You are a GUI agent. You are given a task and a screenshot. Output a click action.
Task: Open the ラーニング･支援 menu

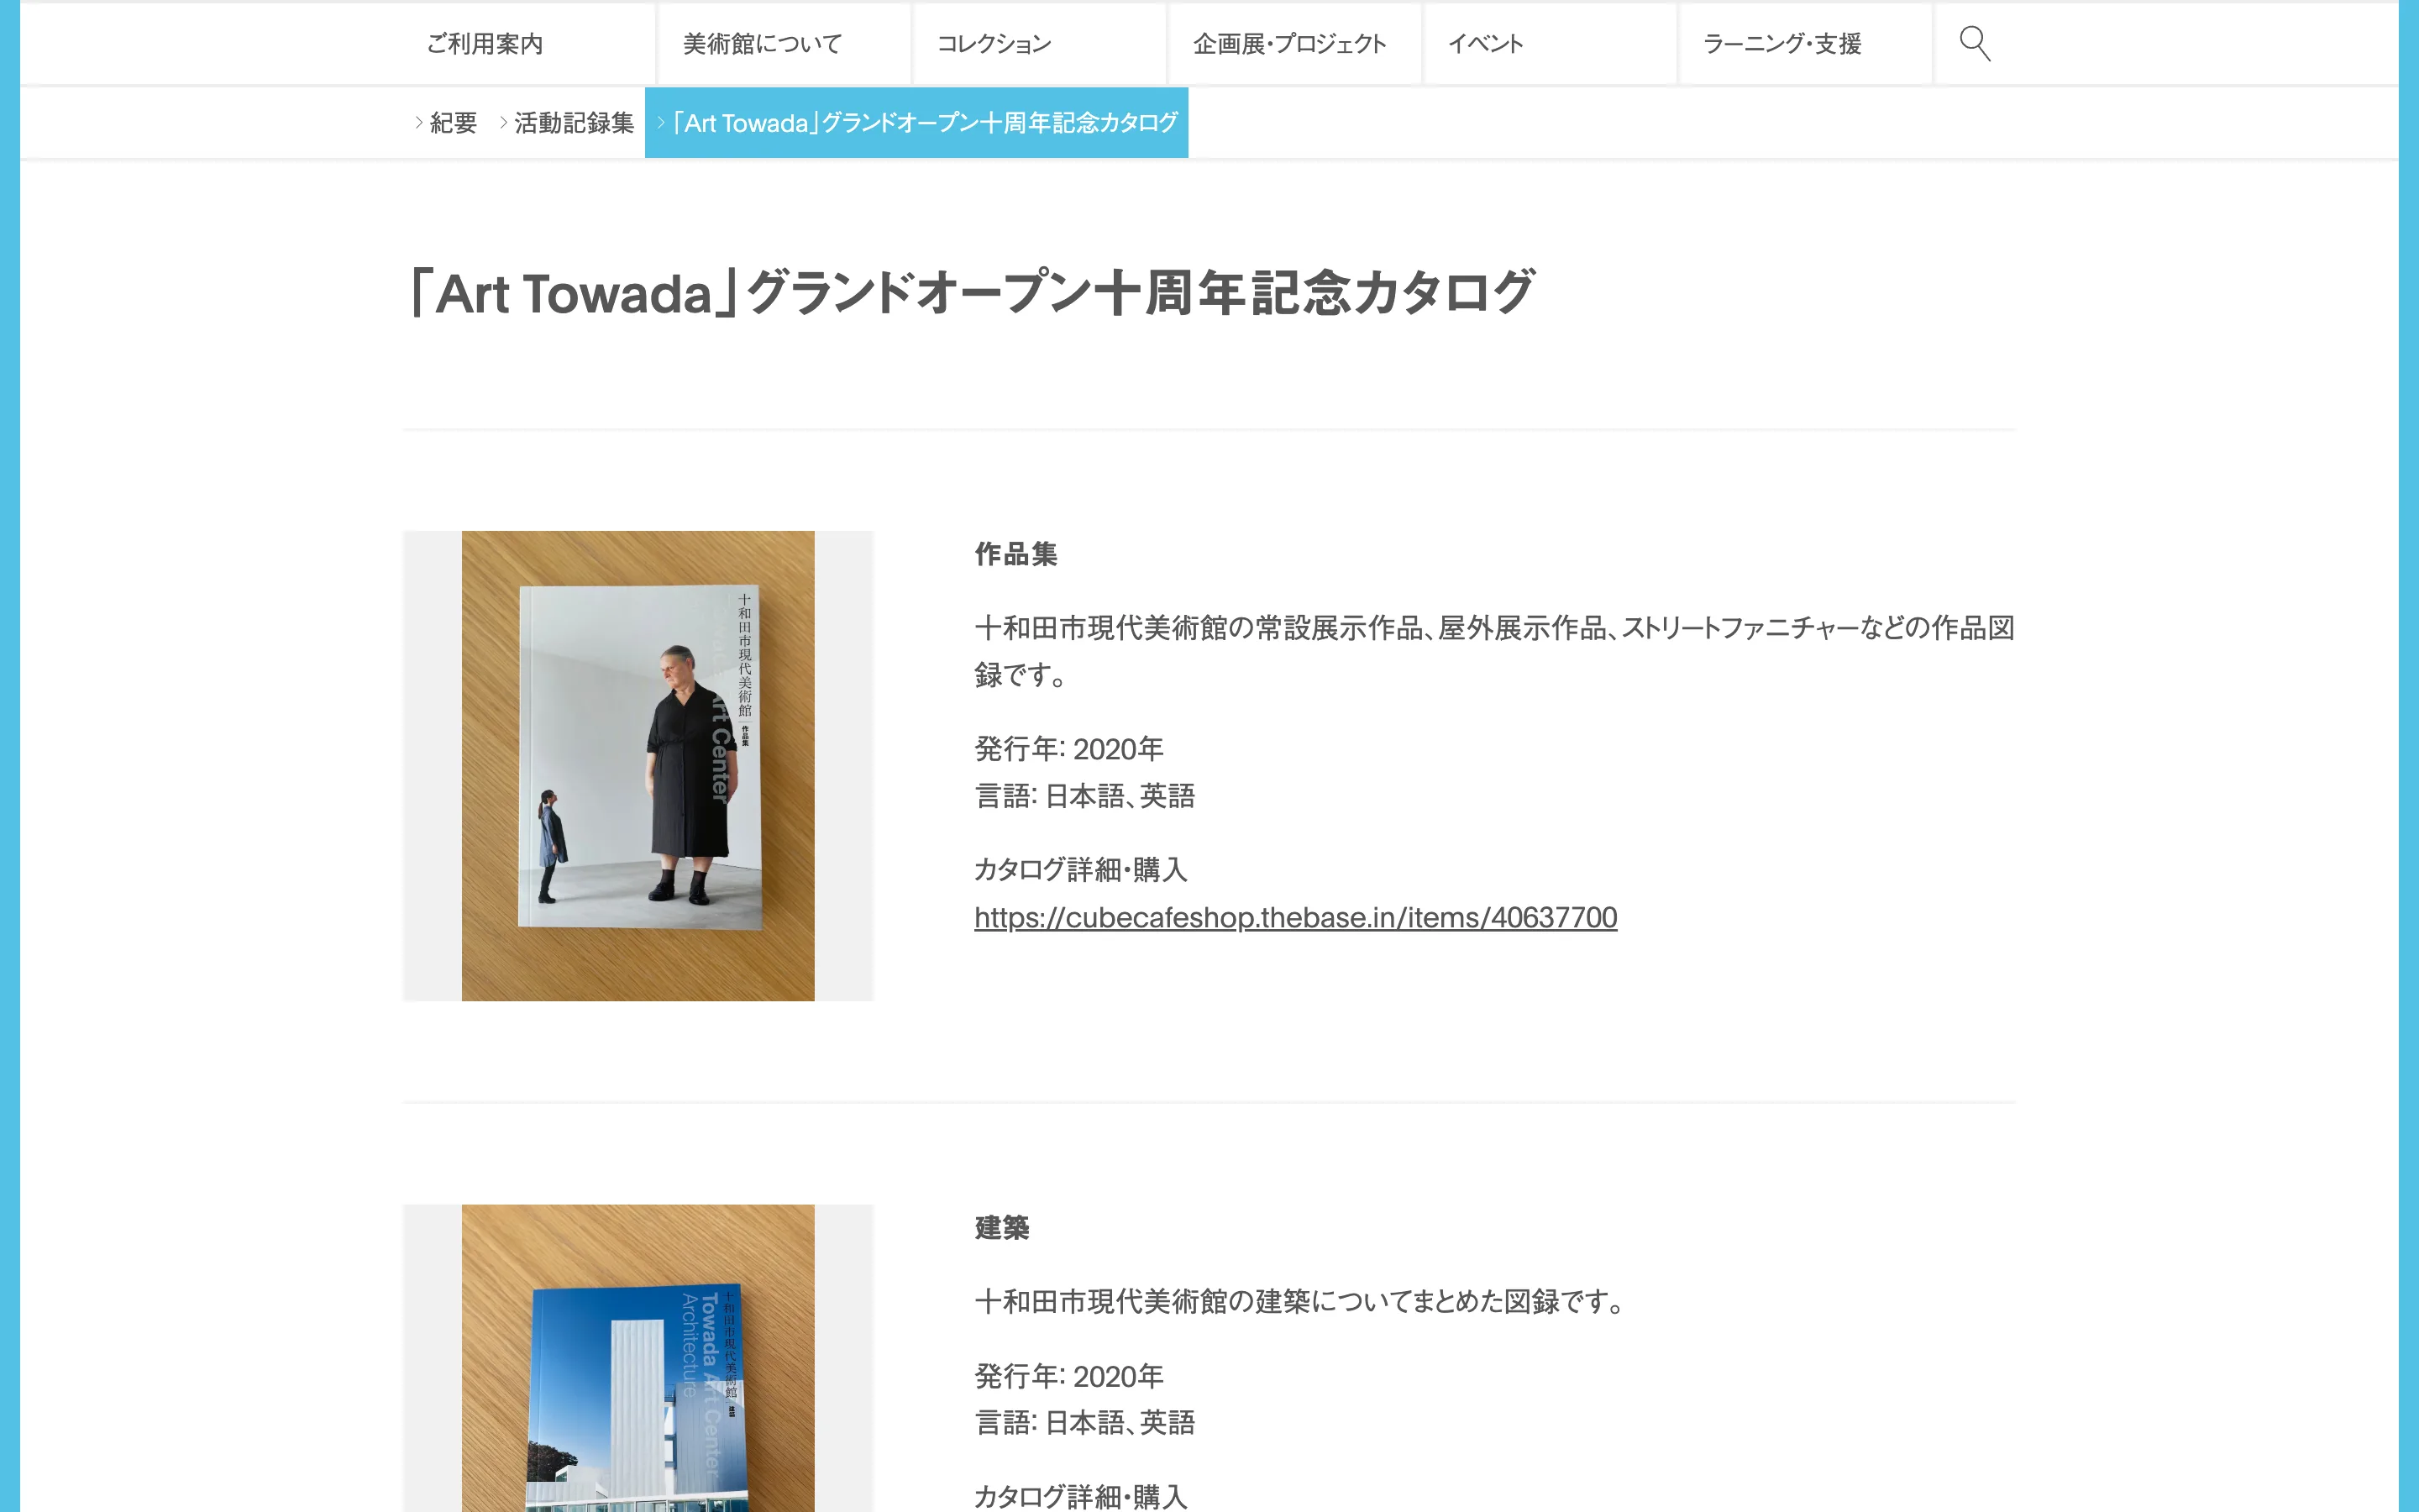pos(1805,44)
